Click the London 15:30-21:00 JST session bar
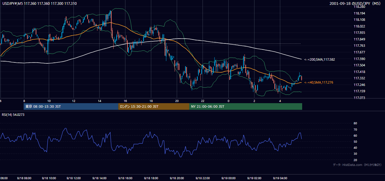Viewport: 385px width, 181px height. (x=154, y=106)
